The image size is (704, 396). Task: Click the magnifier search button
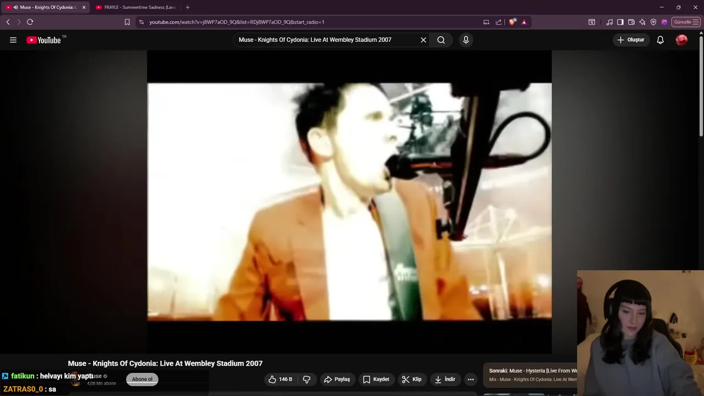[x=441, y=40]
